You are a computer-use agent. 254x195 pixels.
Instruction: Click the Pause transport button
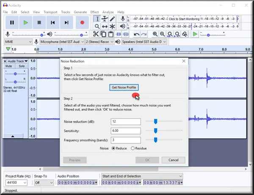pos(12,22)
